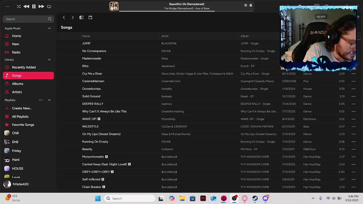Image resolution: width=363 pixels, height=204 pixels.
Task: Open Favorite Songs playlist
Action: click(x=28, y=125)
